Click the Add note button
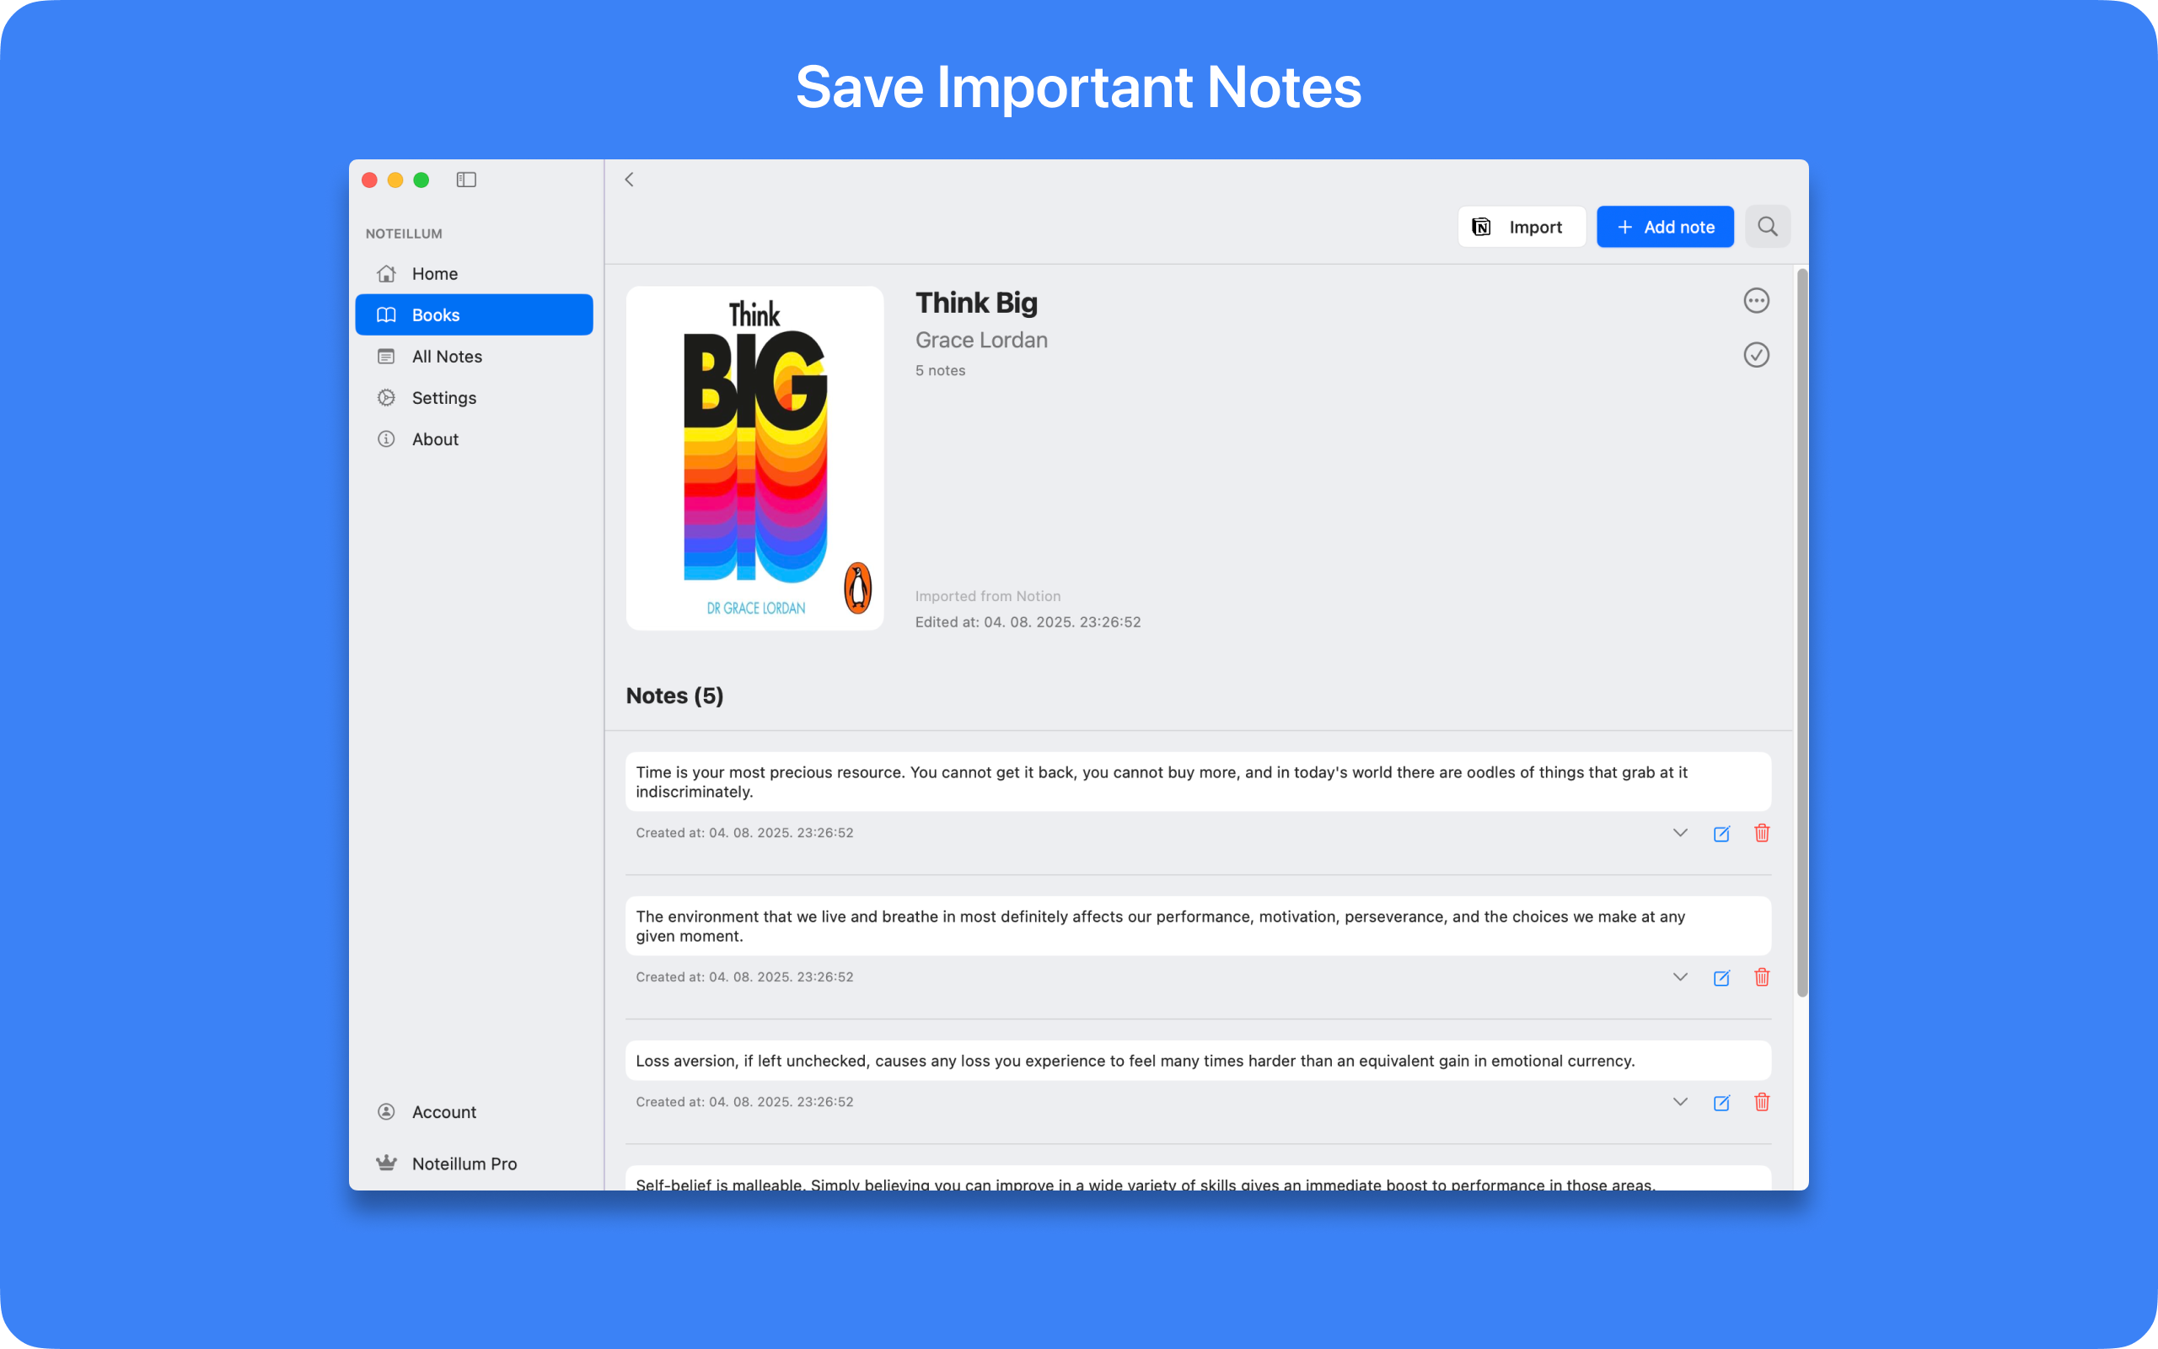 tap(1664, 227)
